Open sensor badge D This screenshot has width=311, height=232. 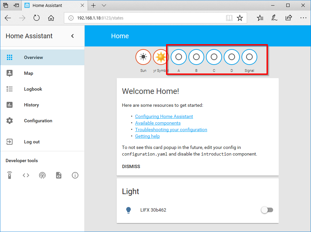tap(232, 57)
